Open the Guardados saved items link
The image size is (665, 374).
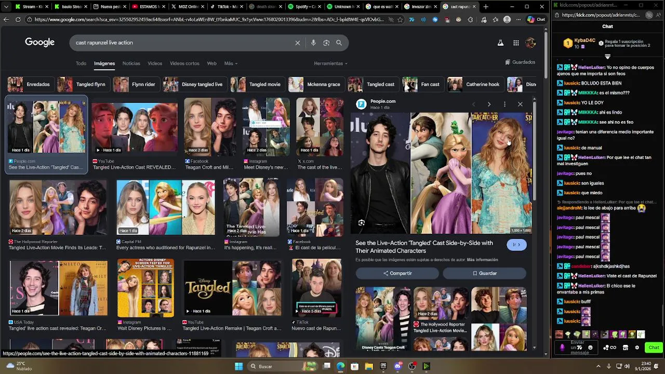pos(520,62)
